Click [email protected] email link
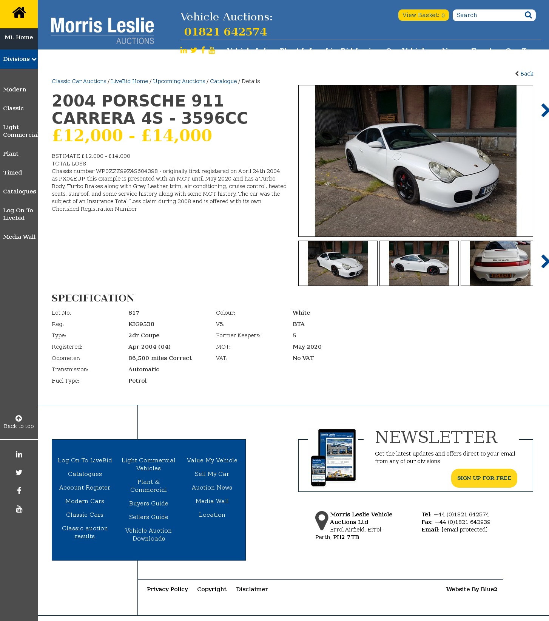549x621 pixels. [x=464, y=530]
